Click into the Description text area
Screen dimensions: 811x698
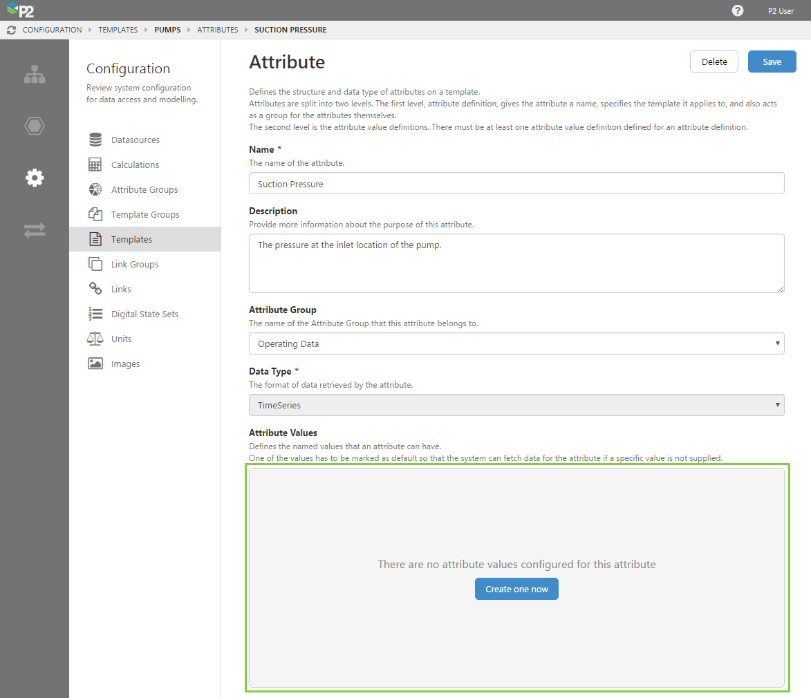click(x=516, y=263)
